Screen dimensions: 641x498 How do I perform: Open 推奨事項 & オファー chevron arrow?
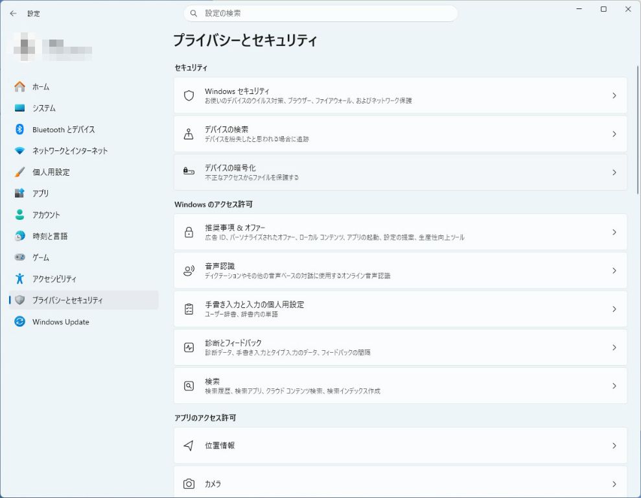pos(614,232)
